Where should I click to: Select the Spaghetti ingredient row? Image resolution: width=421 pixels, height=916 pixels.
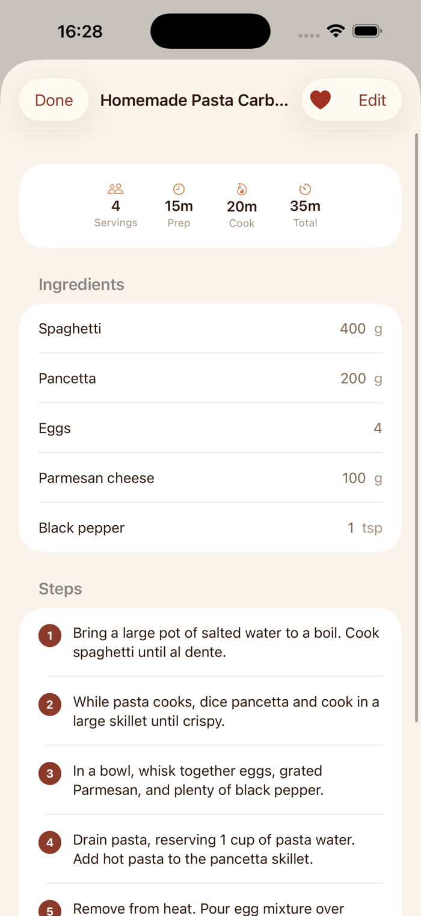point(210,329)
